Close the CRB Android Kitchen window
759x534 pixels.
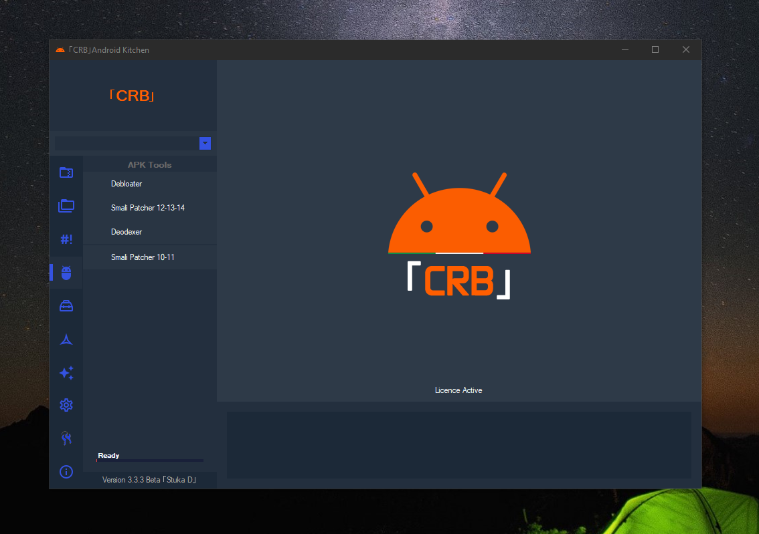coord(686,49)
